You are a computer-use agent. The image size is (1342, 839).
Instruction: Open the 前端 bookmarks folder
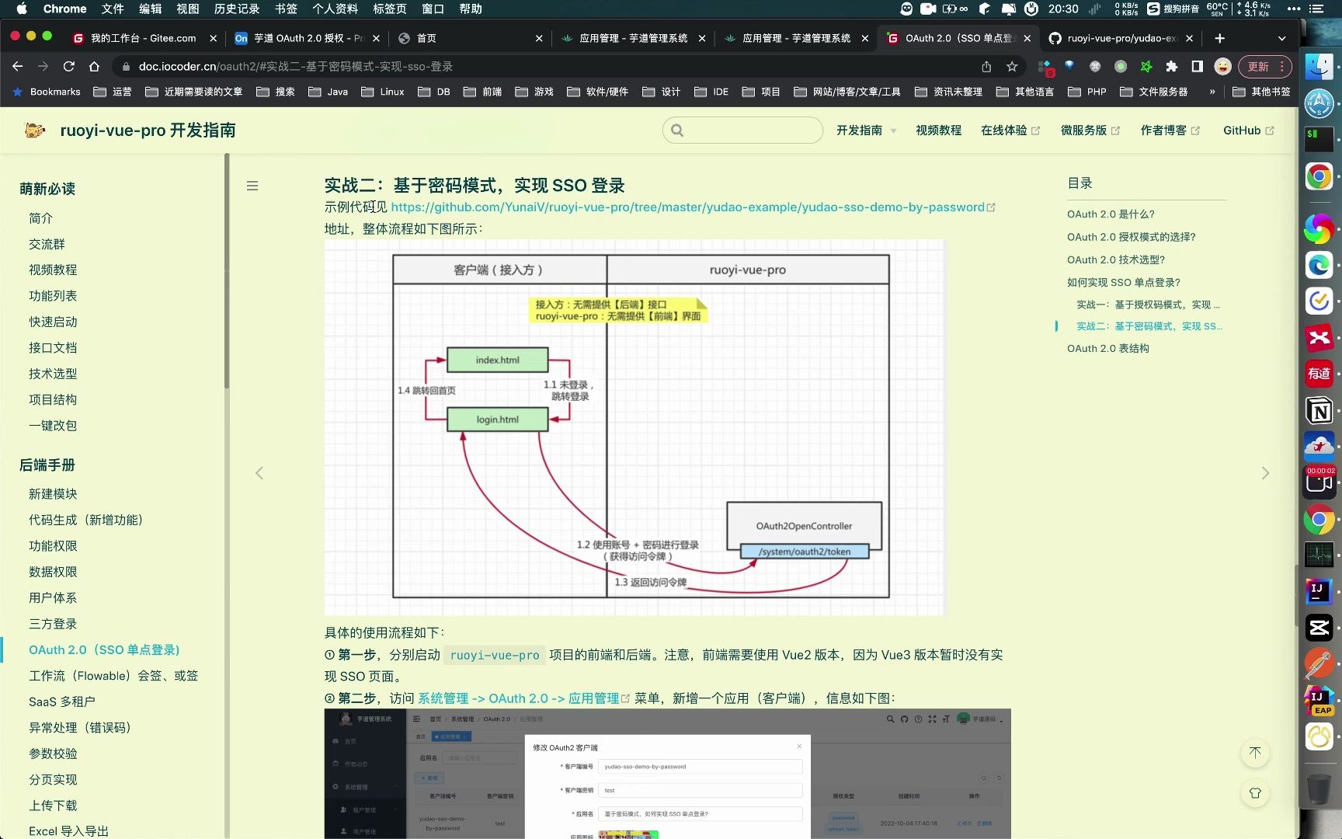(482, 92)
